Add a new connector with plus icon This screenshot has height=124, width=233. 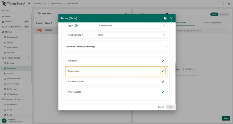click(x=126, y=13)
